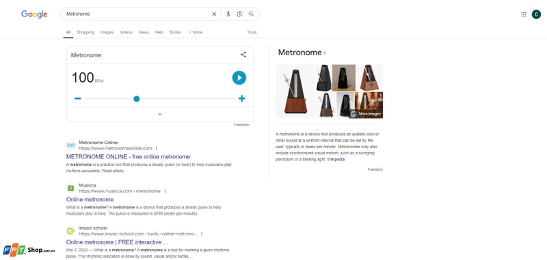Open the Google apps grid
This screenshot has height=260, width=547.
point(524,14)
